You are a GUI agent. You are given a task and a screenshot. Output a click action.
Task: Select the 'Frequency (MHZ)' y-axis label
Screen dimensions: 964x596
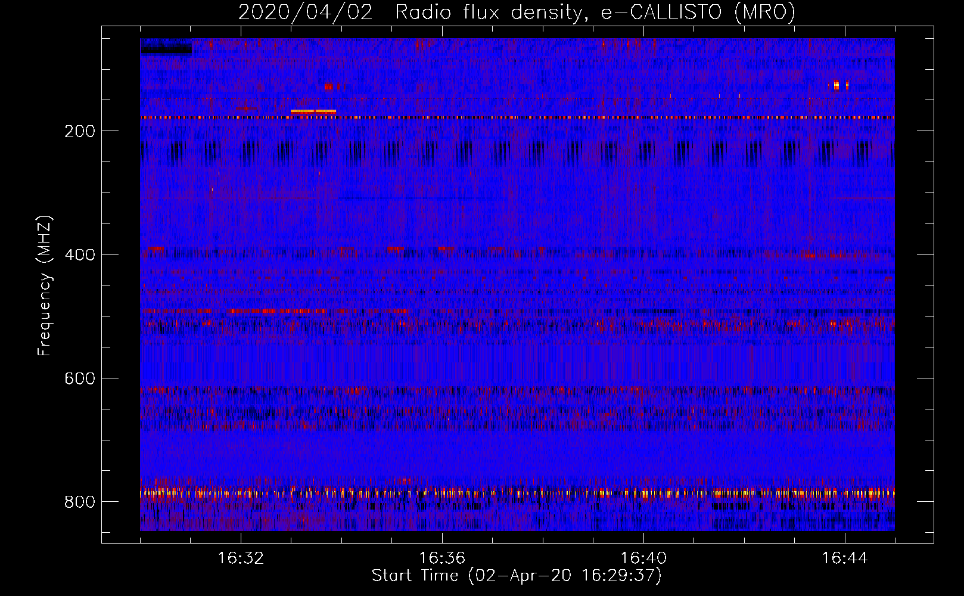[44, 285]
